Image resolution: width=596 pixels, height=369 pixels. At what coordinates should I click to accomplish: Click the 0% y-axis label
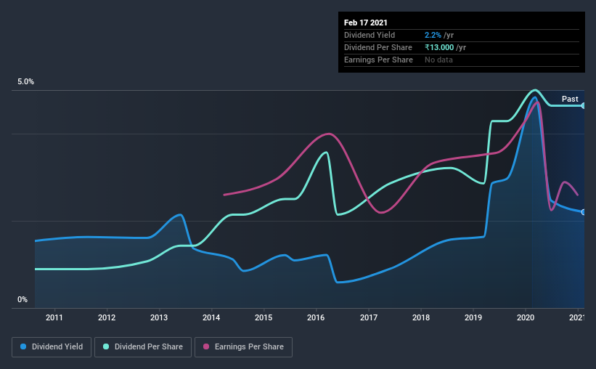click(23, 299)
